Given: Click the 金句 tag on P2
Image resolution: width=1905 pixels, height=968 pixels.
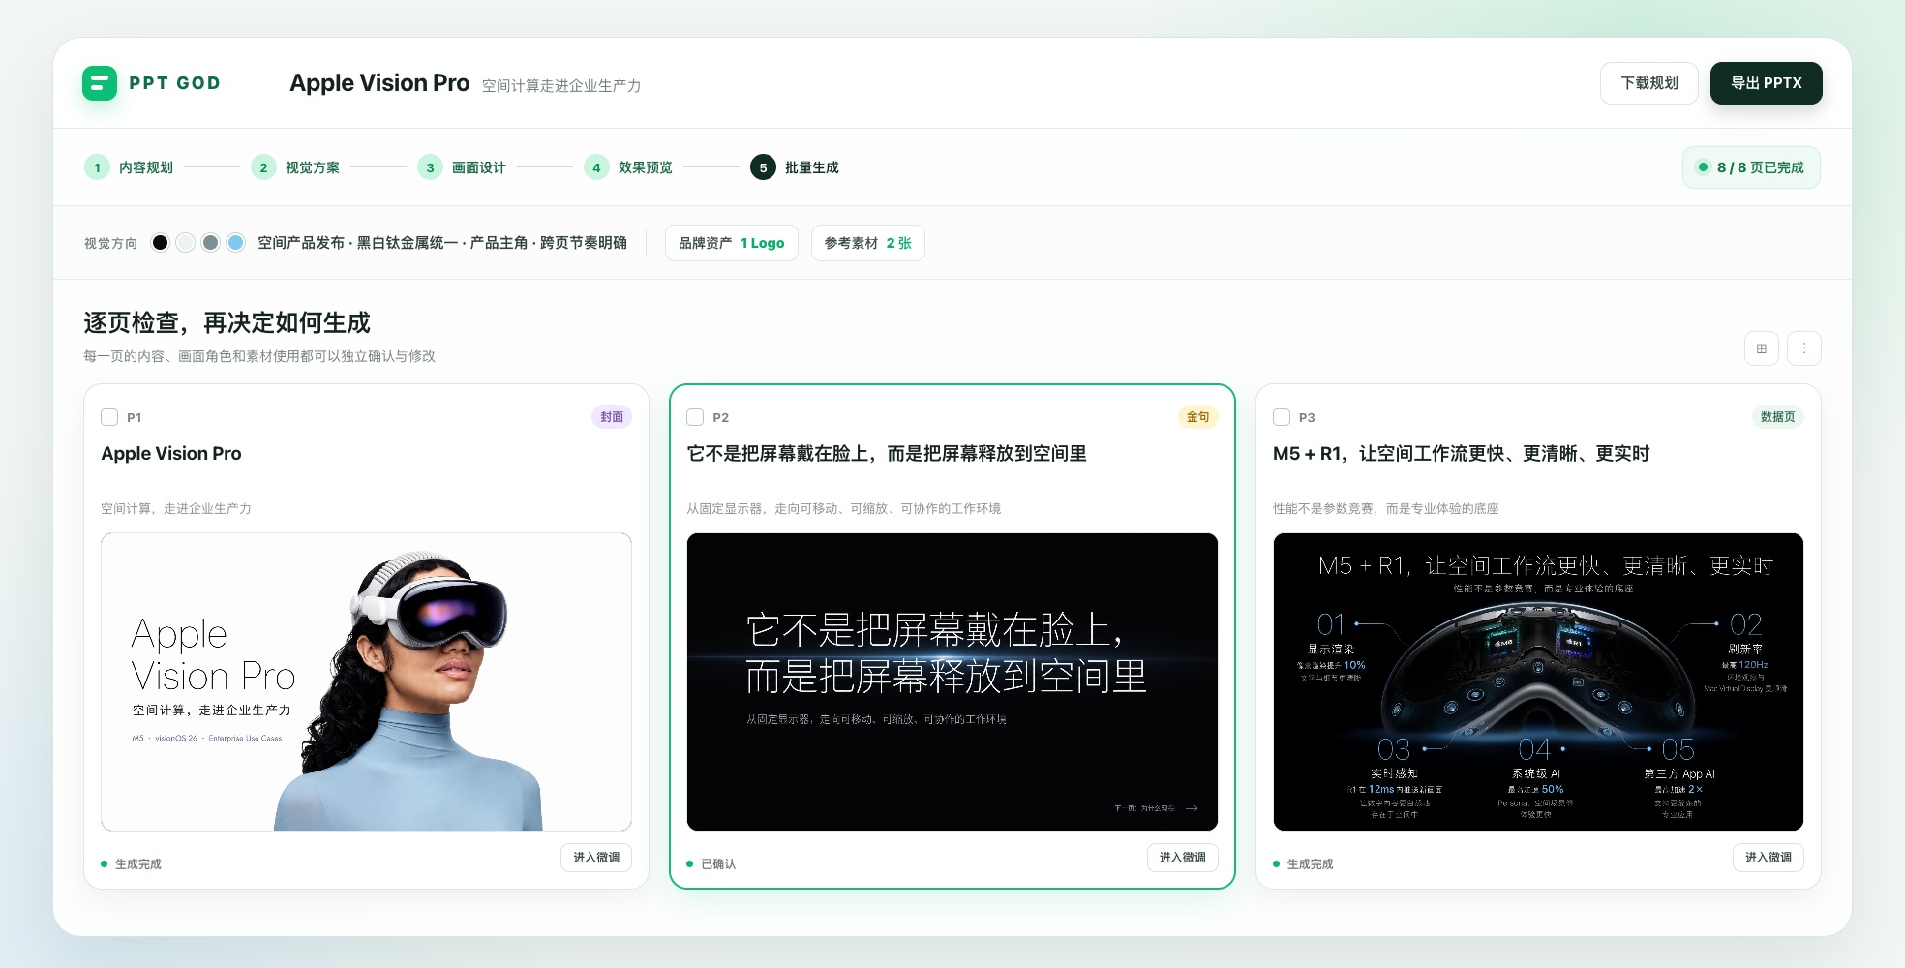Looking at the screenshot, I should [1198, 417].
